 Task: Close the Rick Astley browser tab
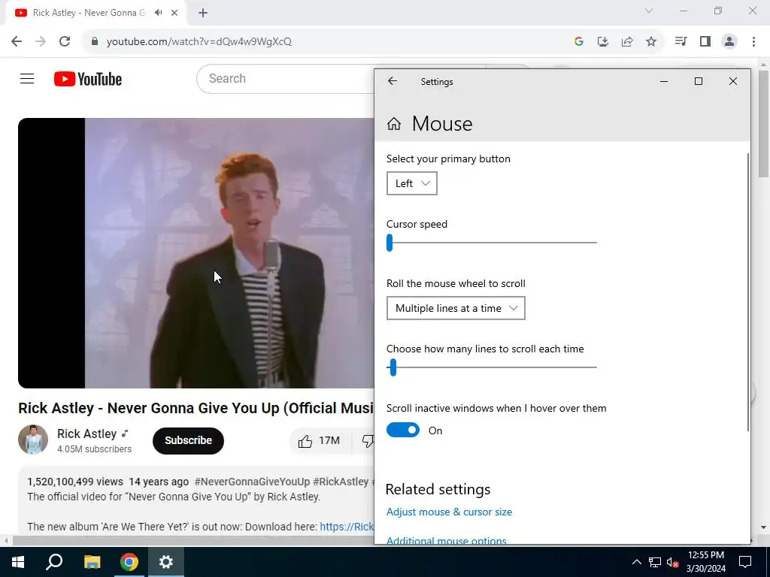click(174, 13)
